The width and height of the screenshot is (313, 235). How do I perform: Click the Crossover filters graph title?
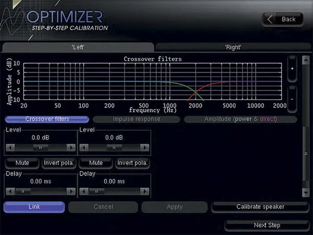[x=153, y=59]
